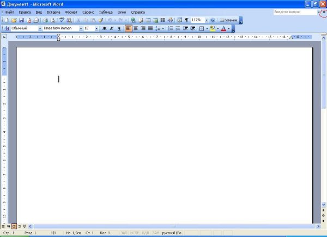Screen dimensions: 327x237
Task: Toggle Italic (К) formatting
Action: [112, 28]
